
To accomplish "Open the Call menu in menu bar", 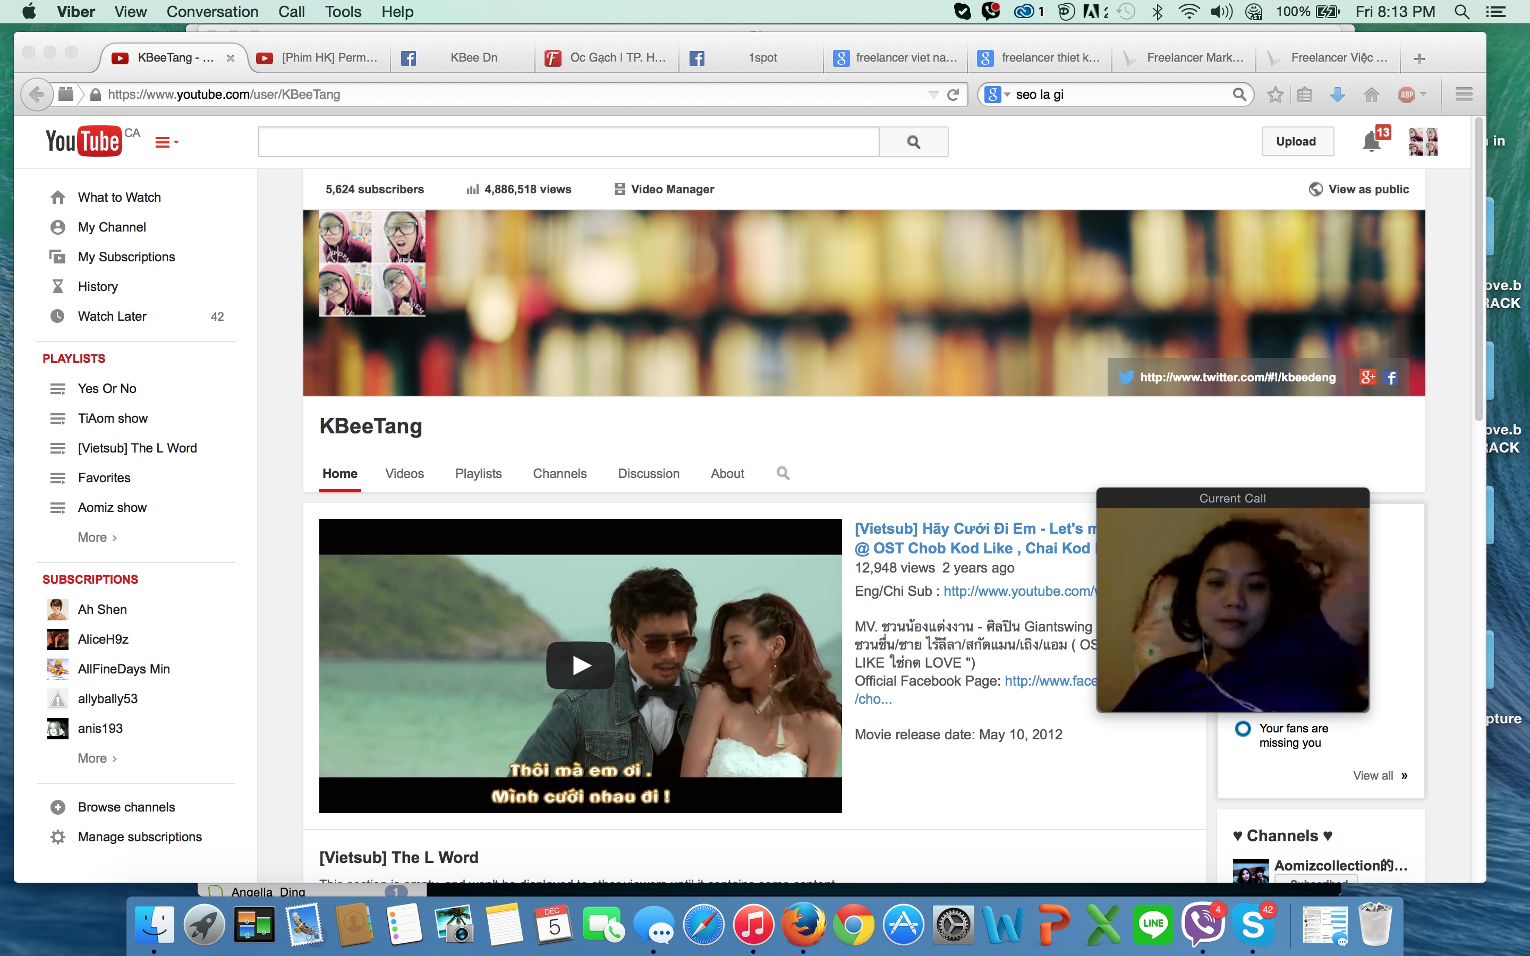I will pos(292,11).
